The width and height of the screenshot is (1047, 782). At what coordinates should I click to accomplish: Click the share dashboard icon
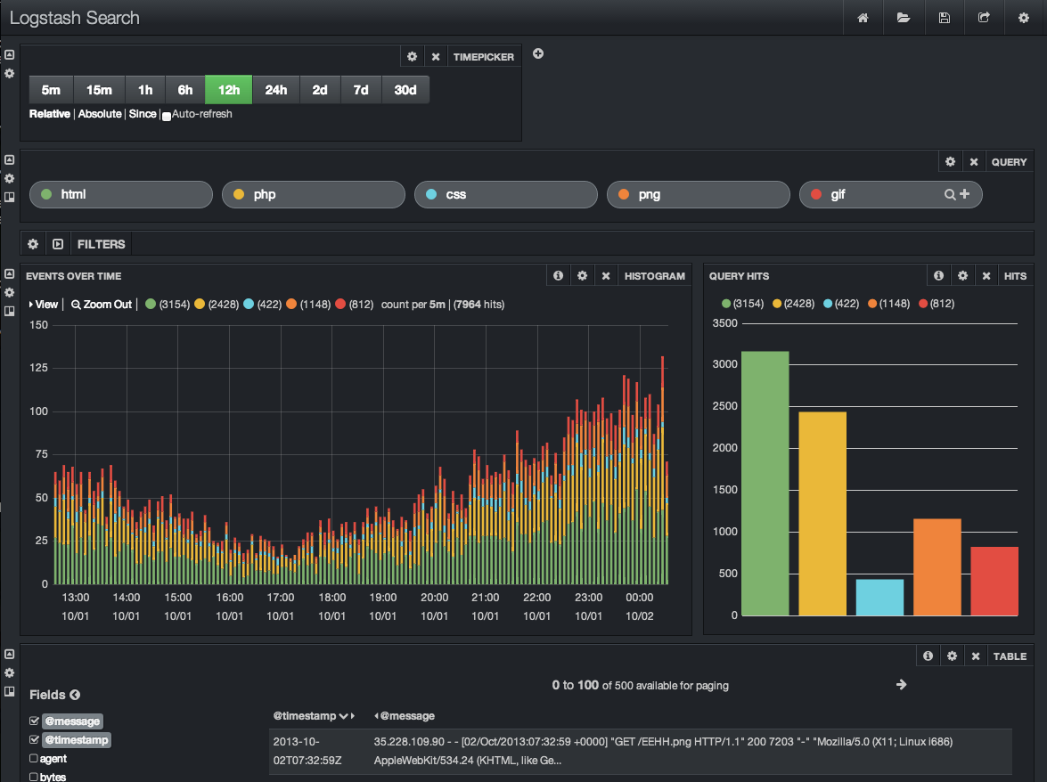[x=984, y=18]
